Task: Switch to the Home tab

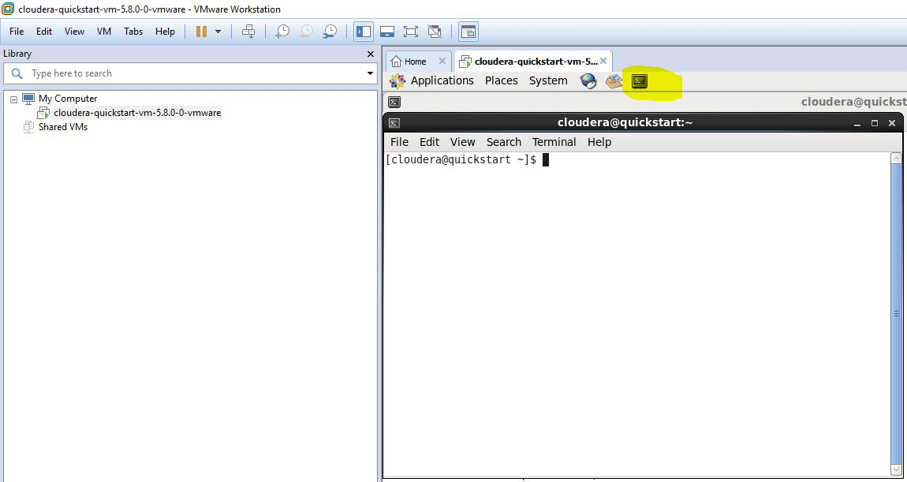Action: click(x=417, y=60)
